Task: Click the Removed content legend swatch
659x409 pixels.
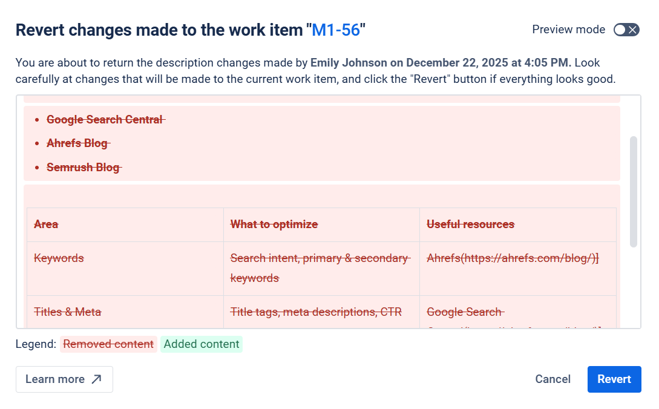Action: coord(108,344)
